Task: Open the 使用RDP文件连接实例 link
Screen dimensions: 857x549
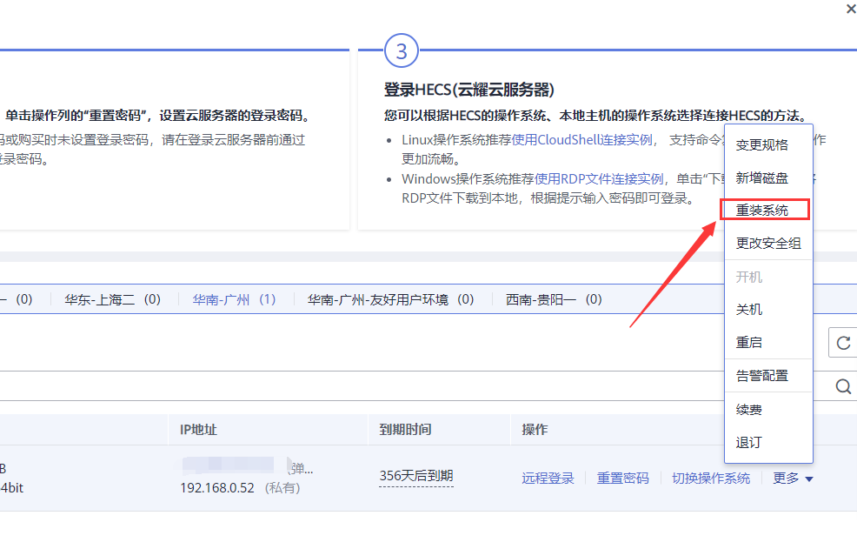Action: pos(599,179)
